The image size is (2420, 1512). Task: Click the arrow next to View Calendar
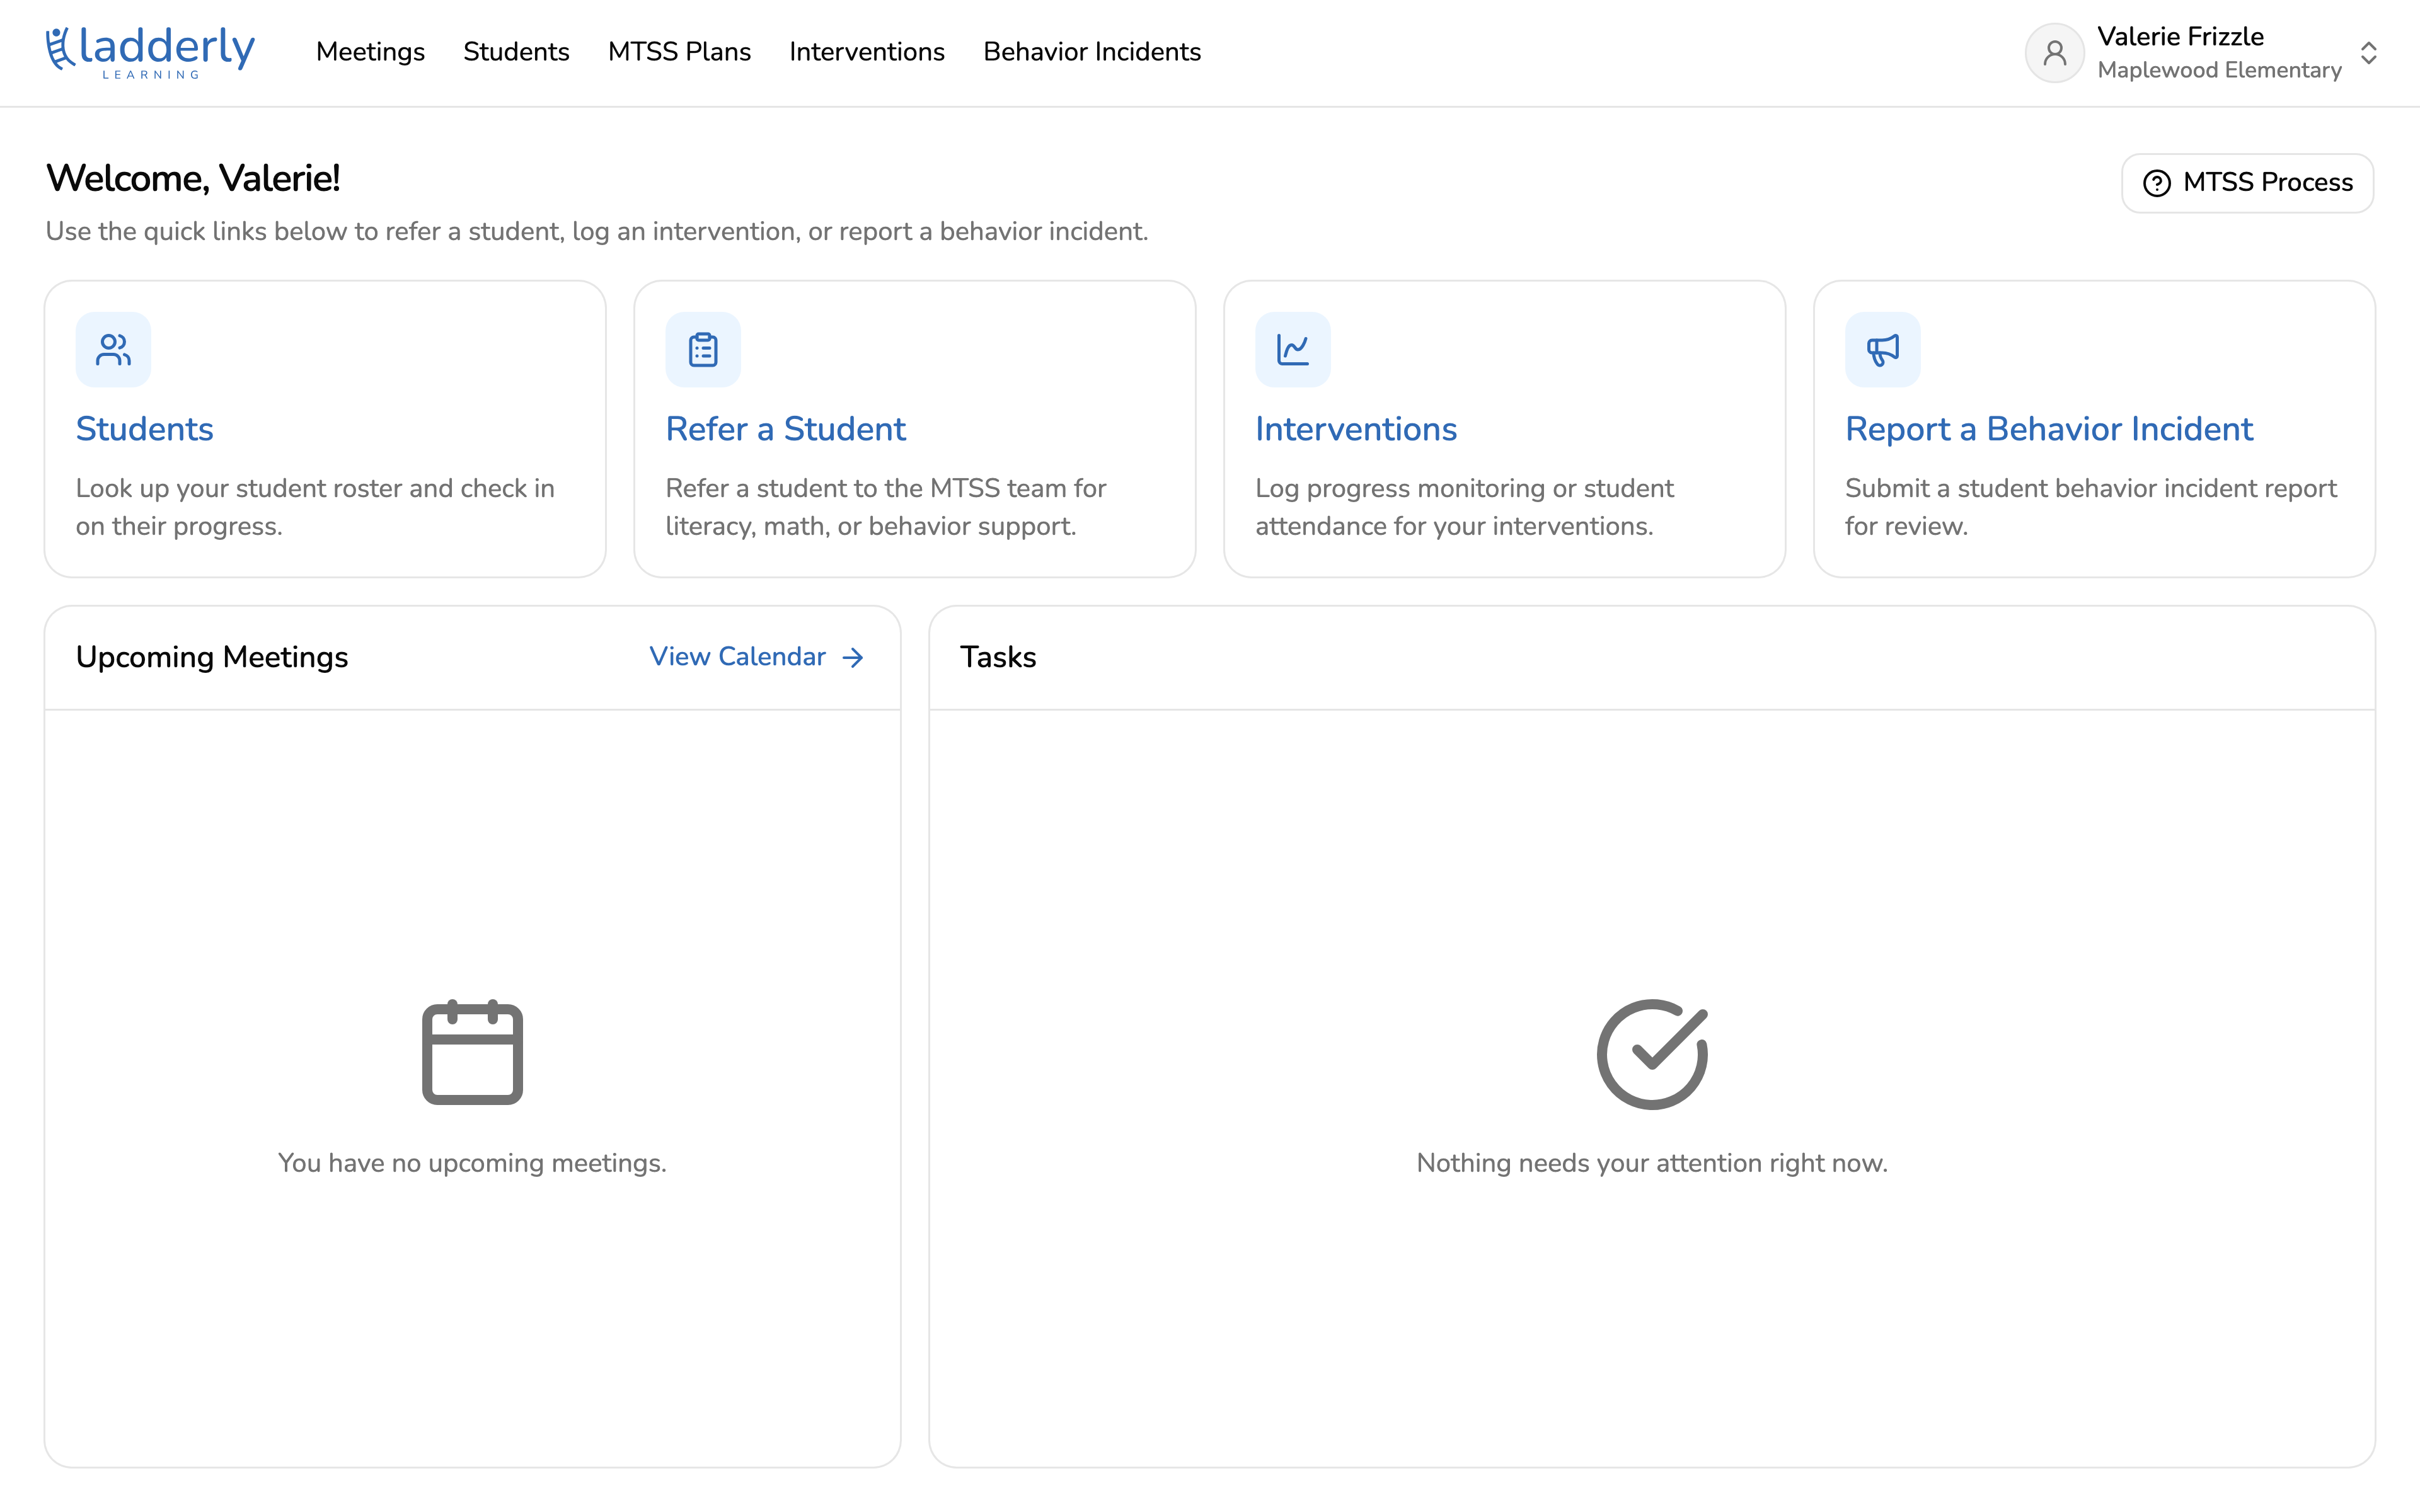coord(853,658)
